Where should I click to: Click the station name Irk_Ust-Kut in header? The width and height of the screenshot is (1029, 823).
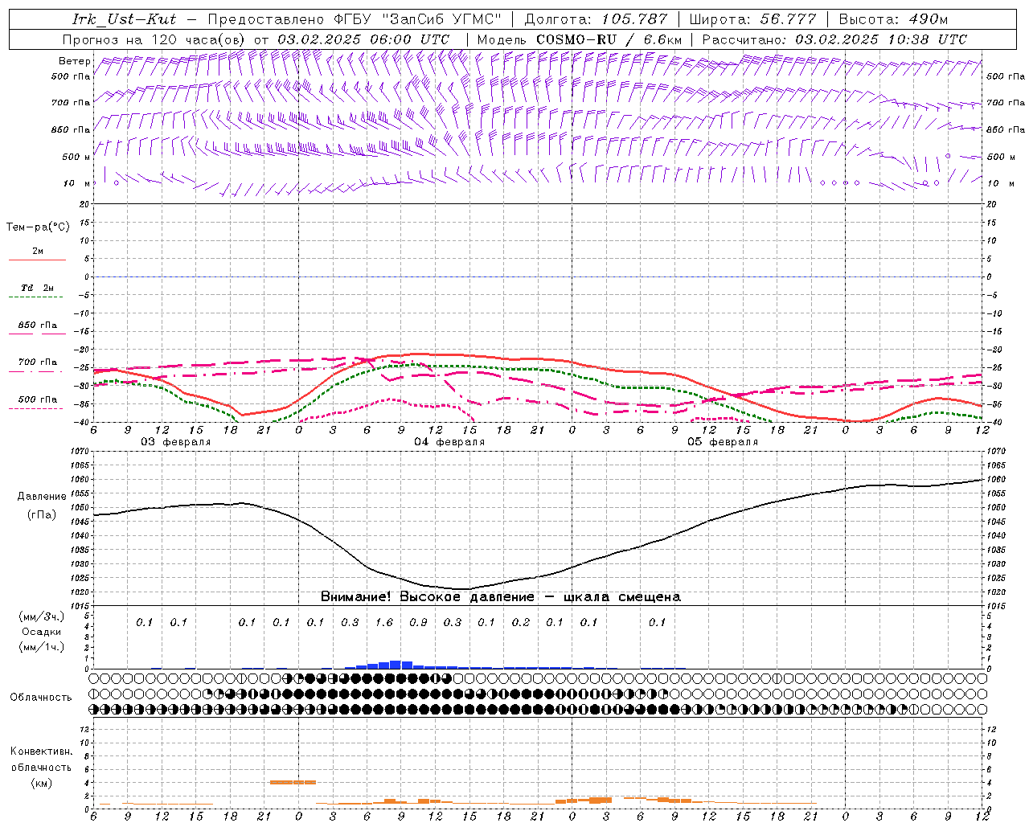point(124,19)
